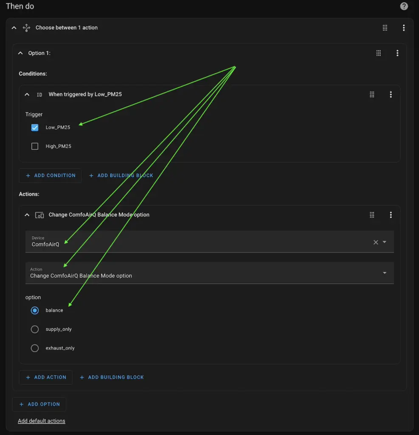Click drag handle of ComfoAirQ Balance Mode action
Screen dimensions: 419x435
372,215
